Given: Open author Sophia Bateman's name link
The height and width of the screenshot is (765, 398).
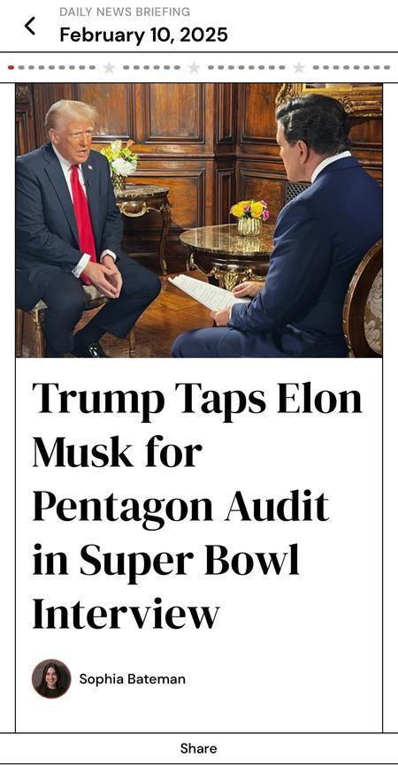Looking at the screenshot, I should 132,678.
